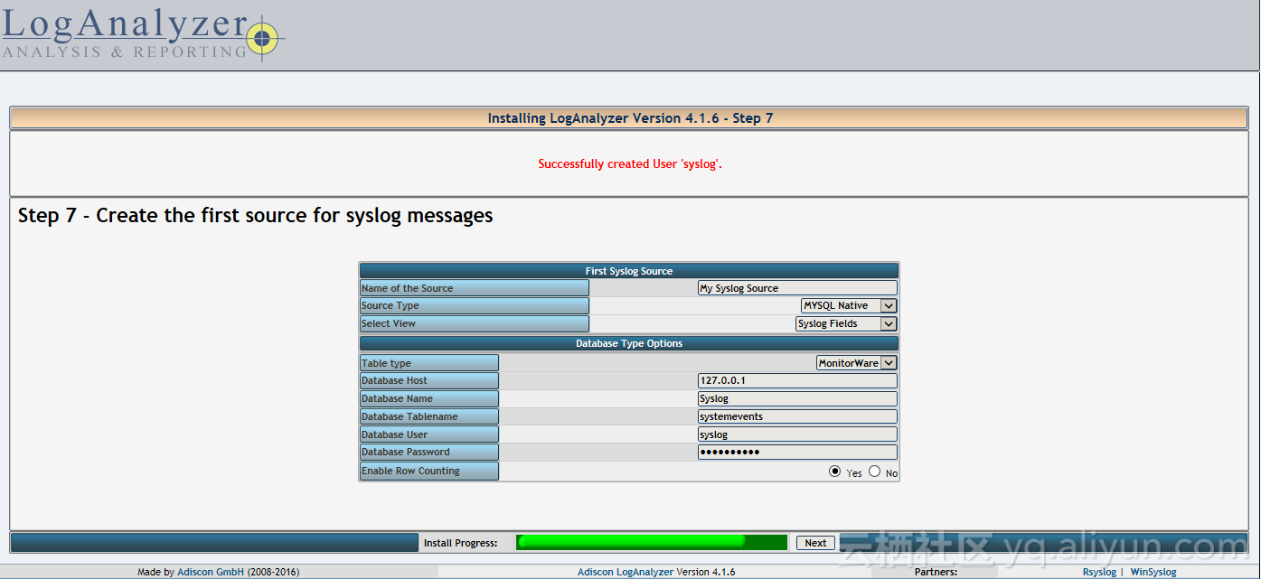This screenshot has width=1261, height=579.
Task: Click the LogAnalyzer logo
Action: point(143,36)
